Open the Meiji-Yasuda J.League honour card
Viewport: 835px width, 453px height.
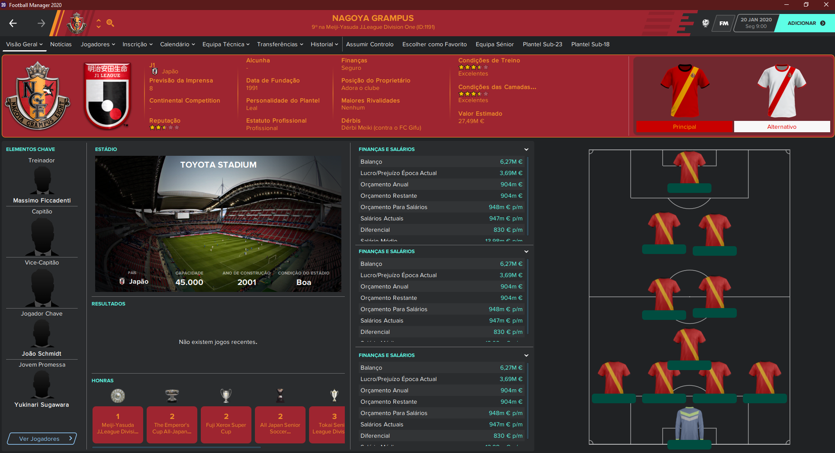coord(118,425)
